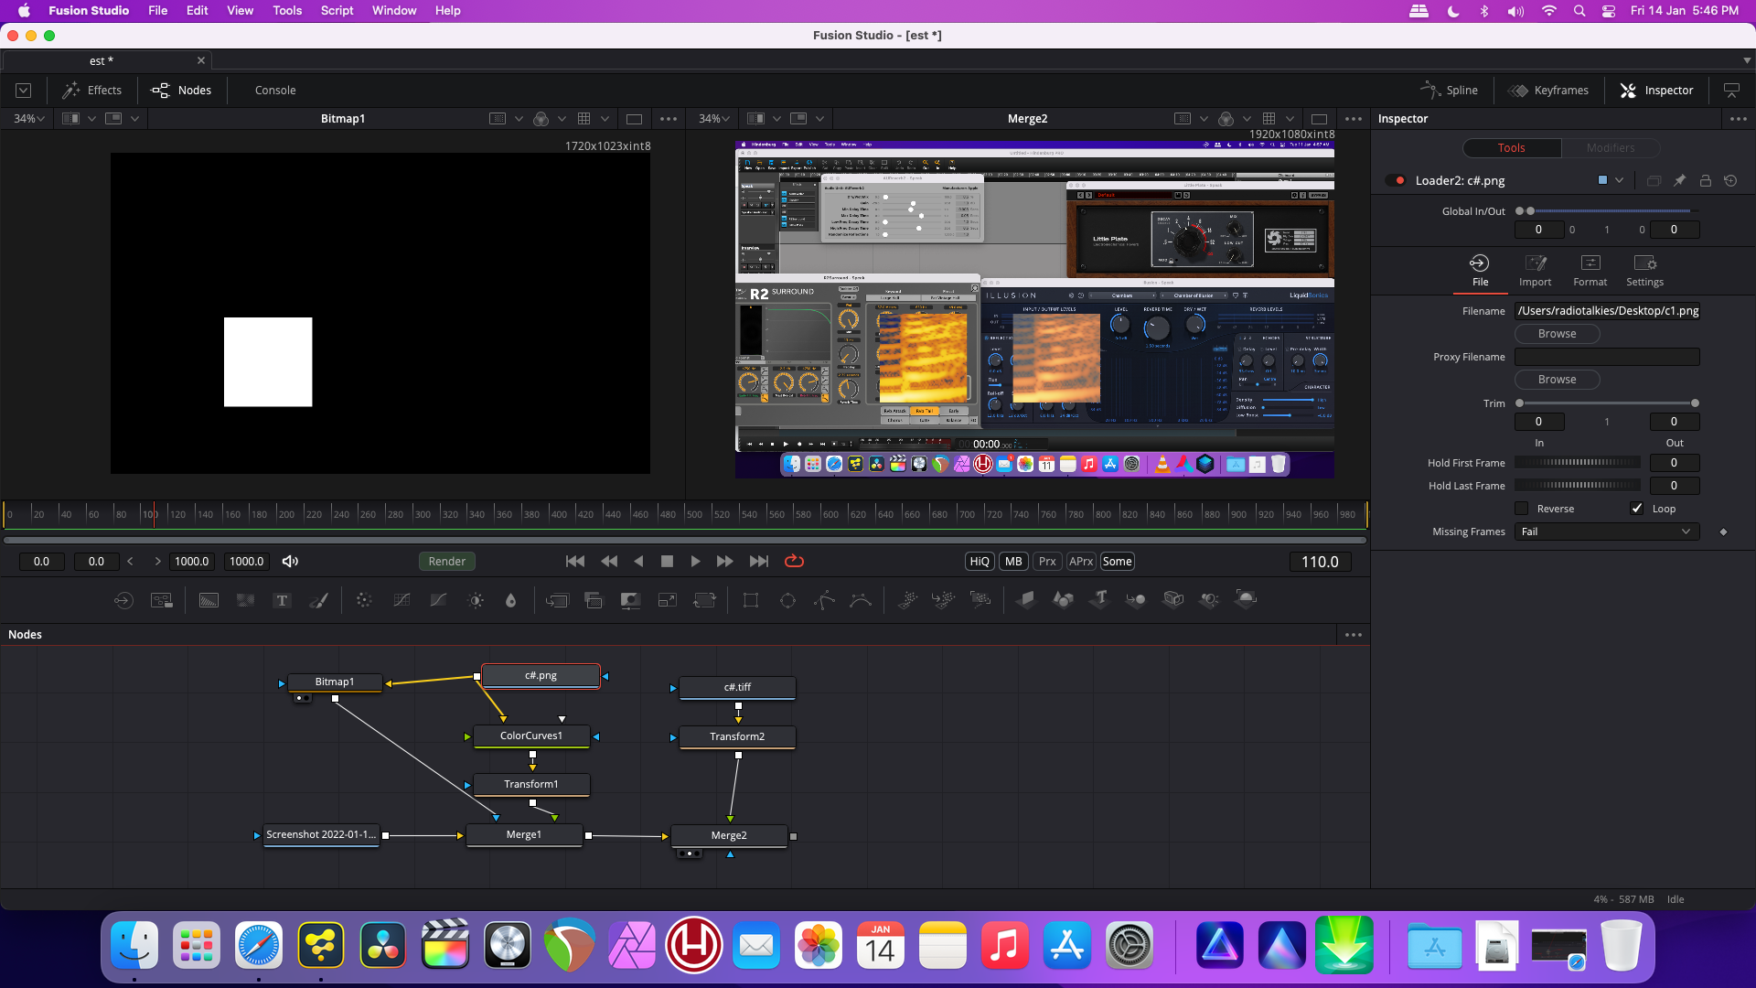The height and width of the screenshot is (988, 1756).
Task: Open the Loader2 tile color dropdown arrow
Action: point(1620,181)
